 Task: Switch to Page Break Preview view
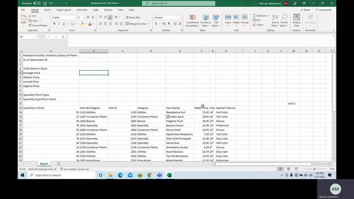point(296,169)
